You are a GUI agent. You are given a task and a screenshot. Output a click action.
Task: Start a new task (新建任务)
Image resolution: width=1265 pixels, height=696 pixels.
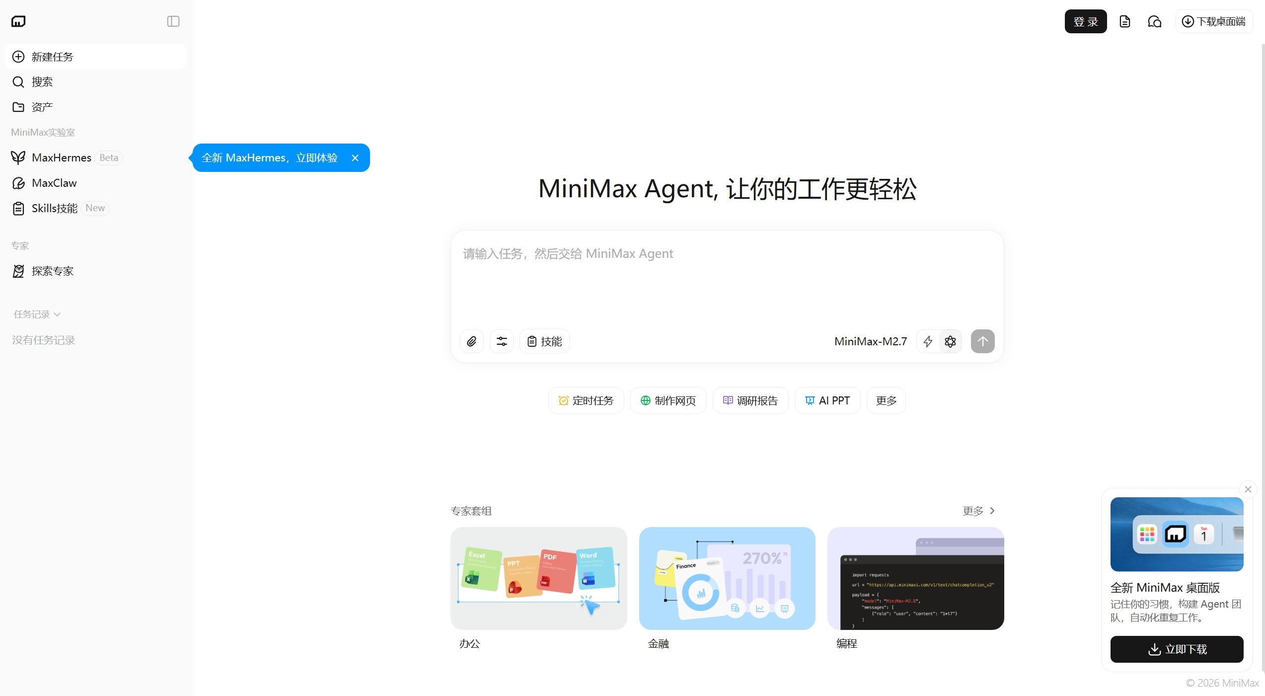96,57
